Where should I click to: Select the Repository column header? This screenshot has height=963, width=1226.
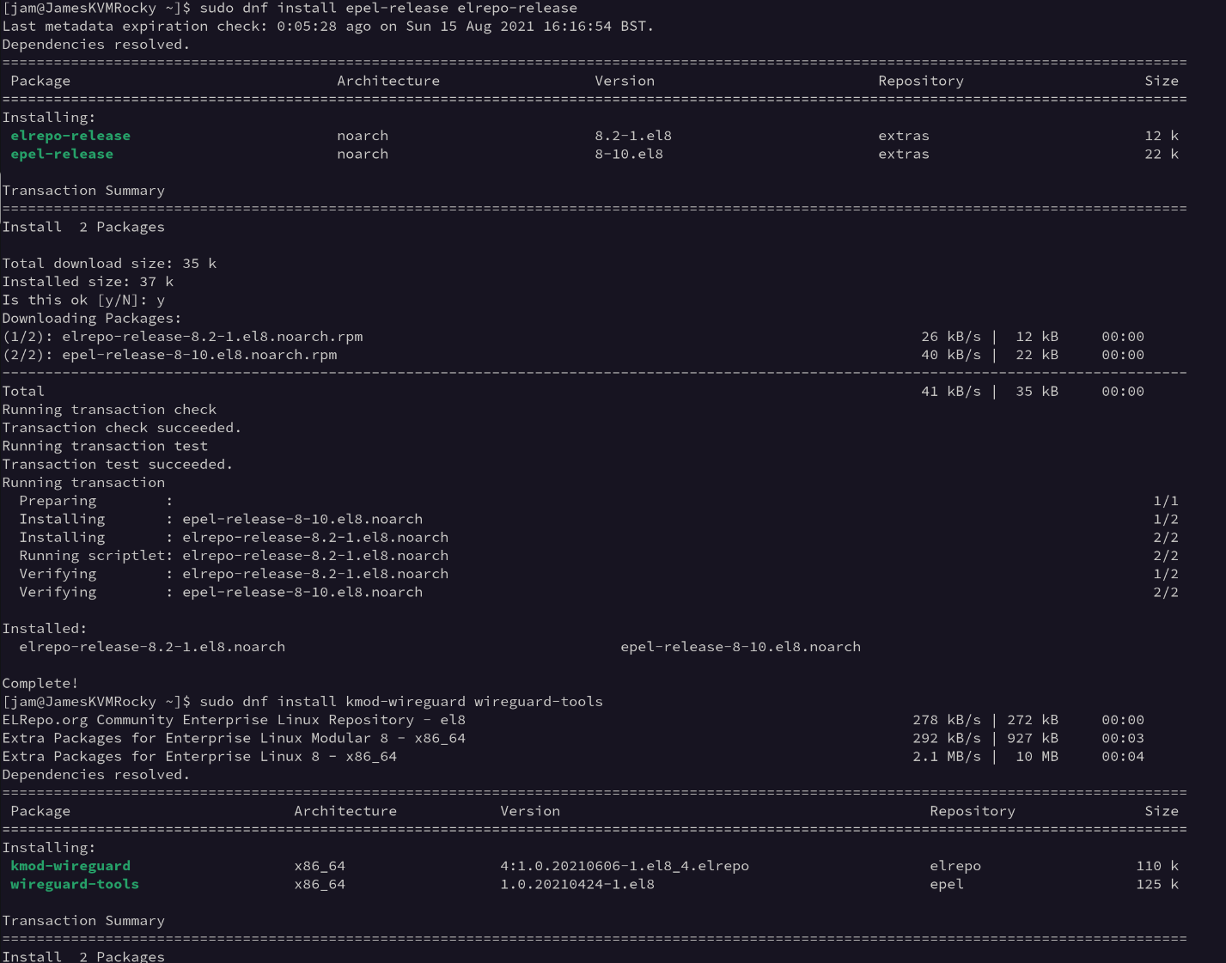point(920,80)
